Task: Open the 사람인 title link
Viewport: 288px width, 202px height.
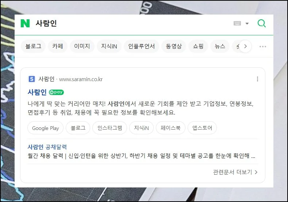Action: point(37,92)
